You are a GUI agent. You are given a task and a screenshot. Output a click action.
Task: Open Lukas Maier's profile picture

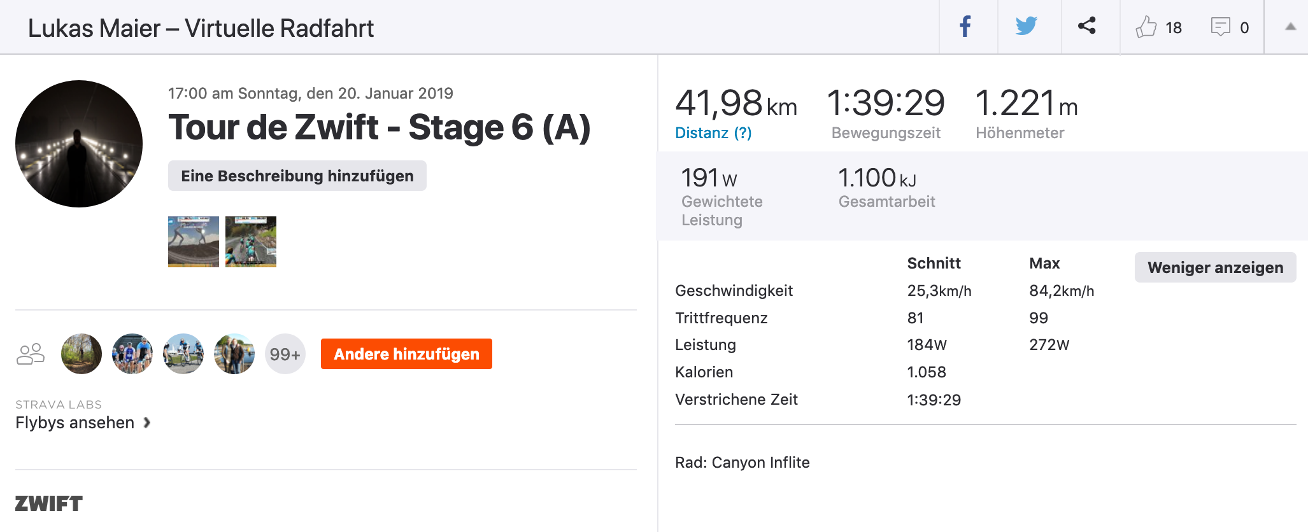[79, 144]
